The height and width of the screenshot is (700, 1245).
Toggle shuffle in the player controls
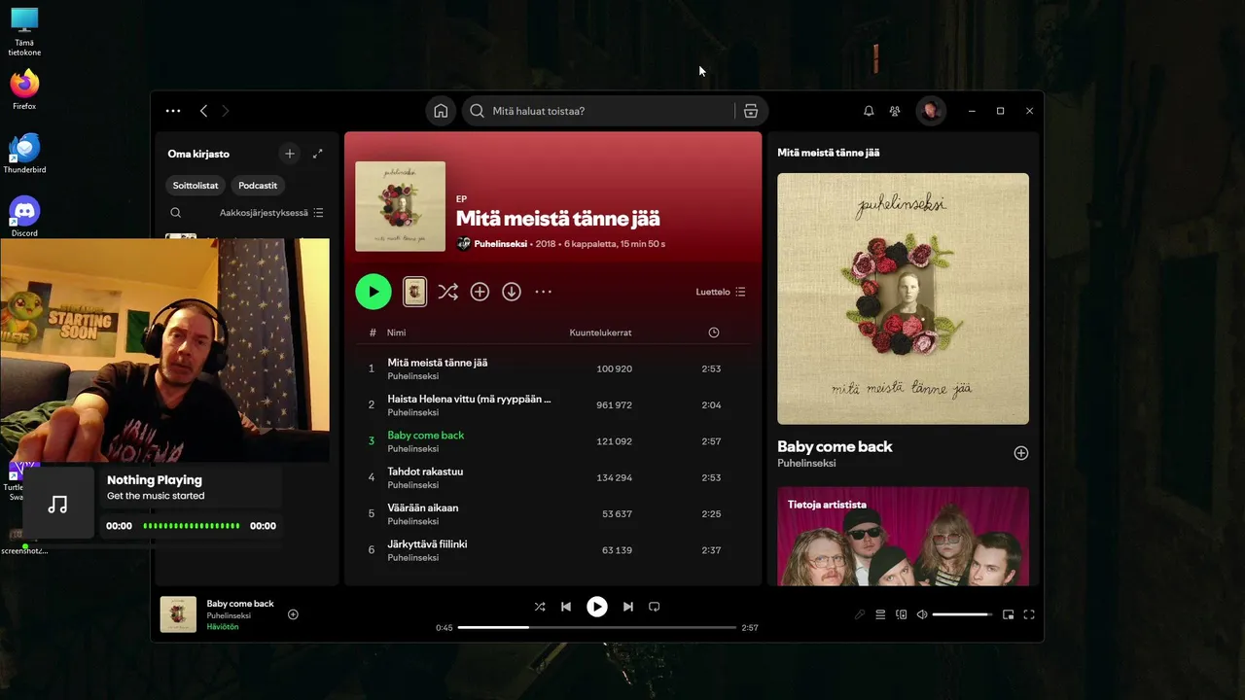[540, 607]
